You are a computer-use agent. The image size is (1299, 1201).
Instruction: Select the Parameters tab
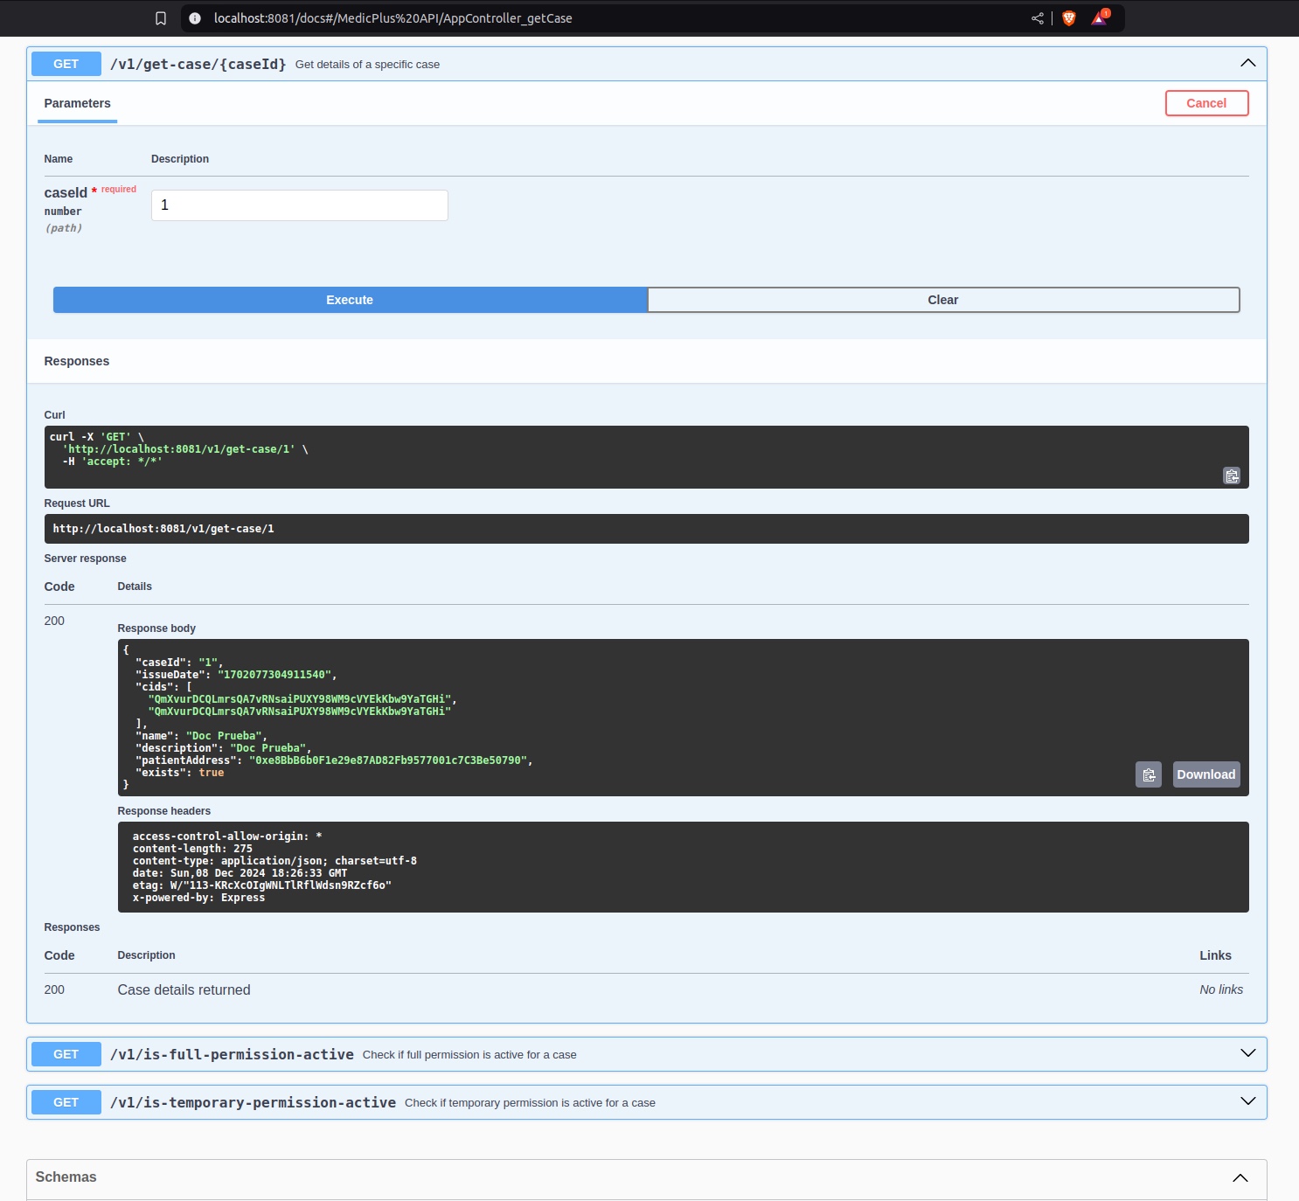(x=77, y=103)
